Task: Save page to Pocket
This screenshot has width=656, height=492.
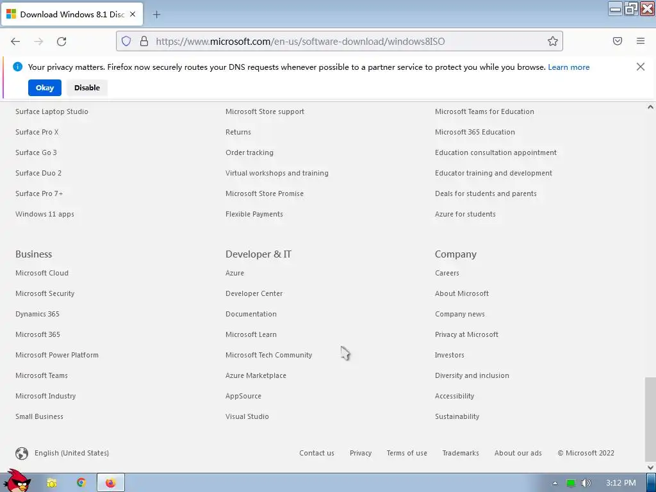Action: click(x=617, y=41)
